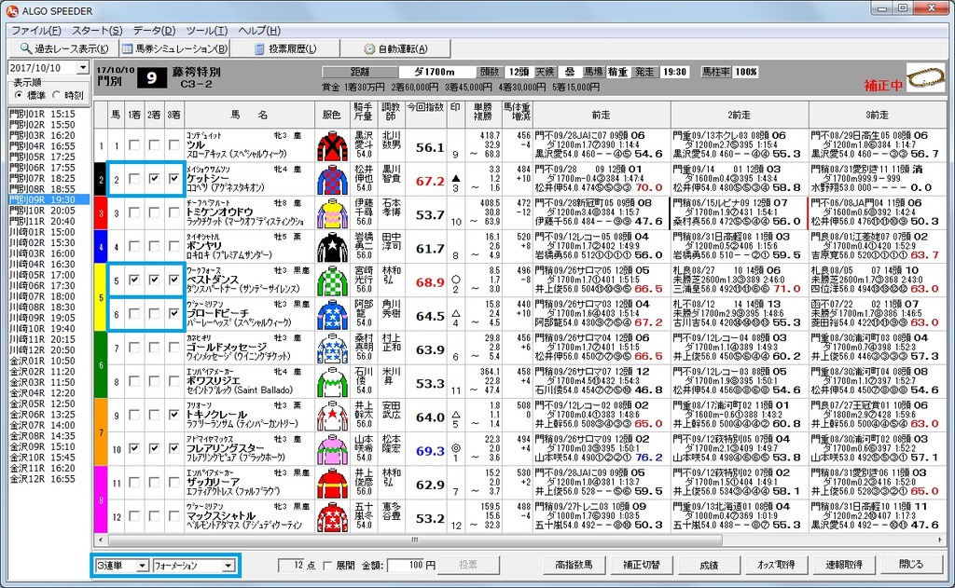
Task: Open スタート(S) menu
Action: pyautogui.click(x=97, y=31)
